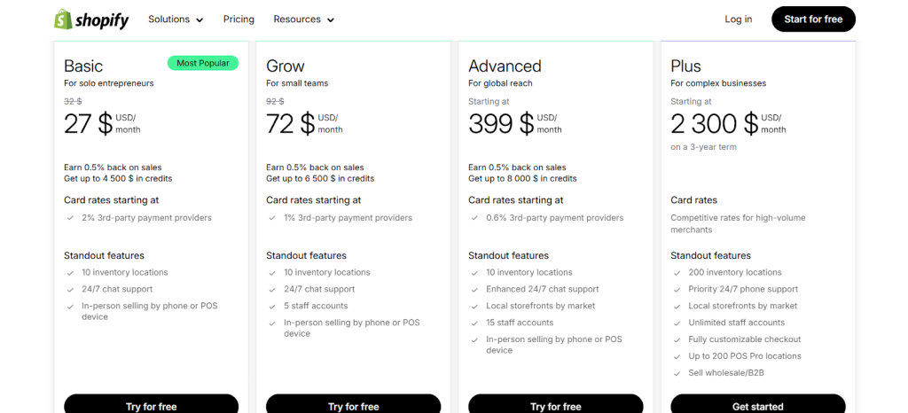
Task: Open the Resources dropdown menu
Action: tap(303, 19)
